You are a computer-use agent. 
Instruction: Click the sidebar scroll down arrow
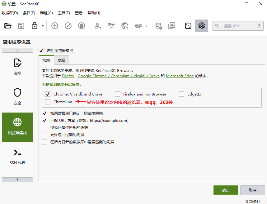17,180
